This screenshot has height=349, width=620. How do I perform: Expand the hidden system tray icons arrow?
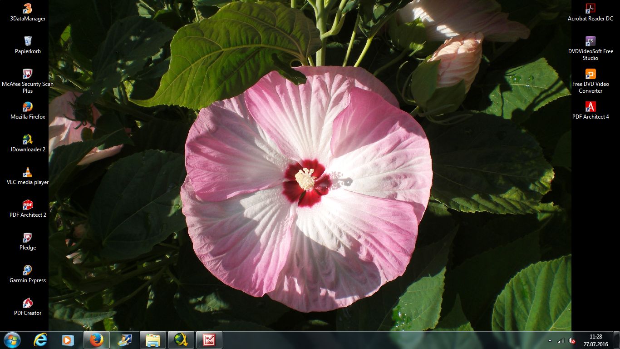[550, 340]
